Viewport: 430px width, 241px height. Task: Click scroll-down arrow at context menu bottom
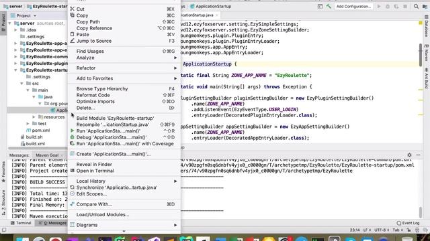click(x=124, y=232)
